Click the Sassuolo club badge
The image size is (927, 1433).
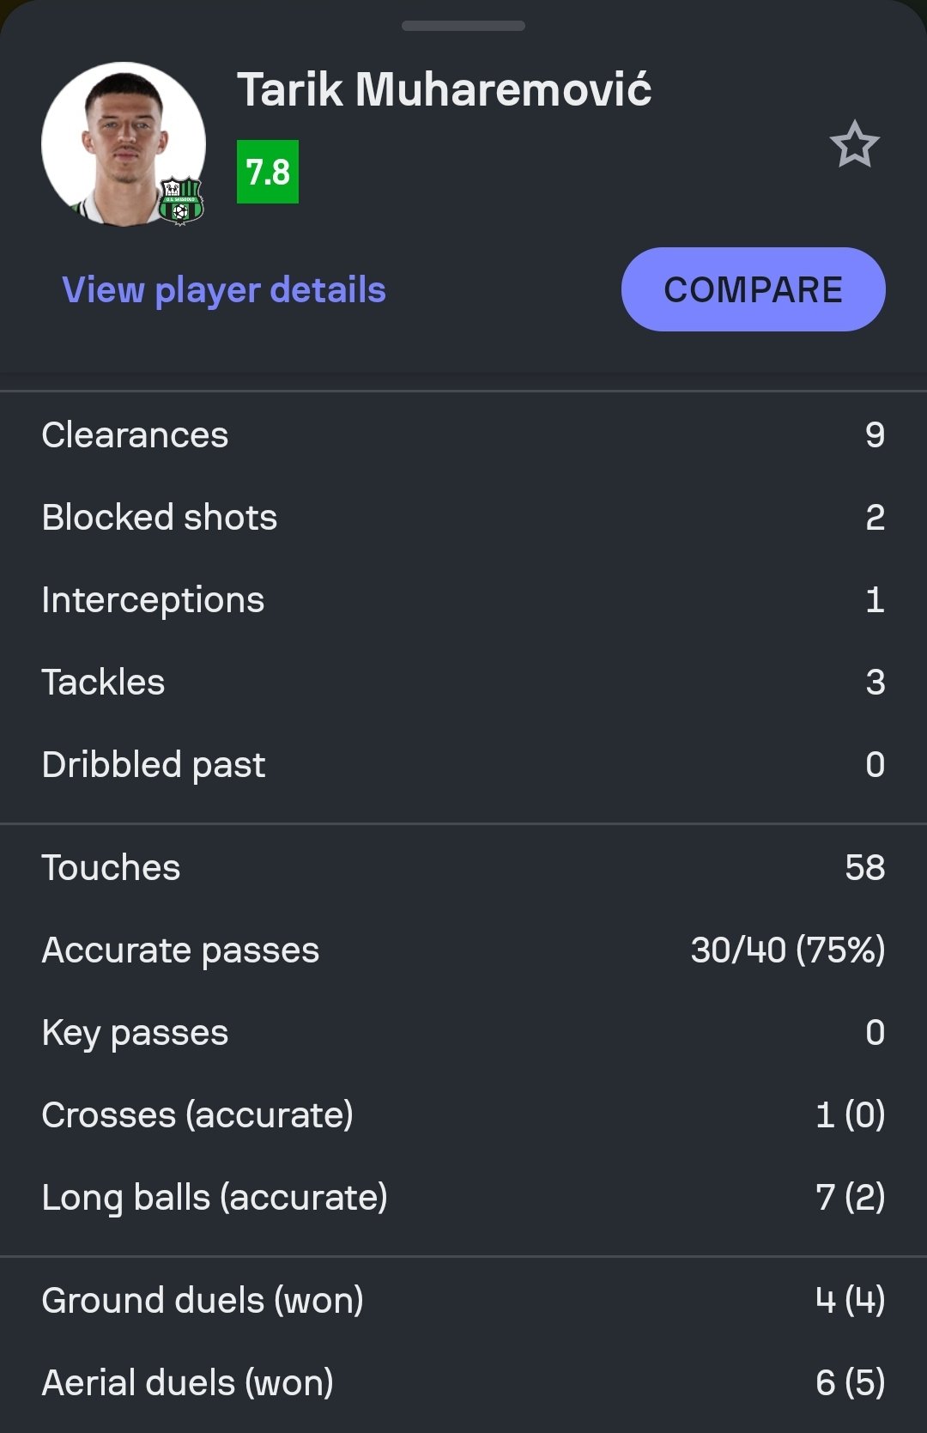coord(180,201)
